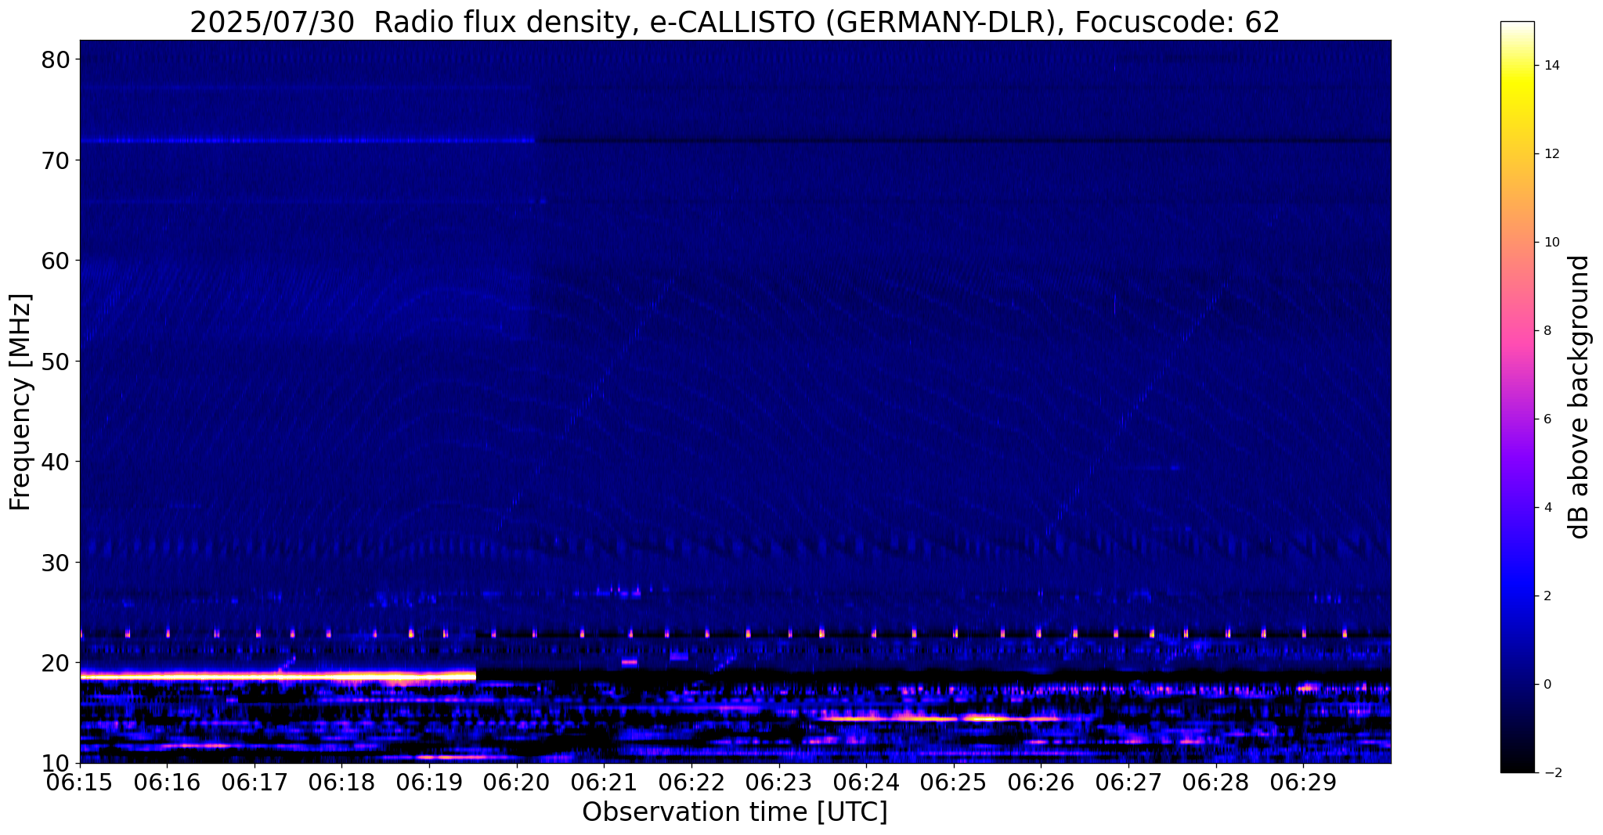This screenshot has width=1603, height=835.
Task: Click the −2 tick label at the colorbar bottom
Action: point(1550,772)
